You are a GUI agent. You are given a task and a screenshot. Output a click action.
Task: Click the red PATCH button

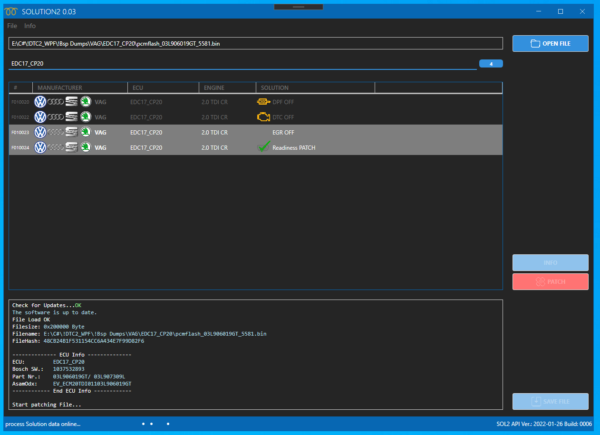point(550,281)
